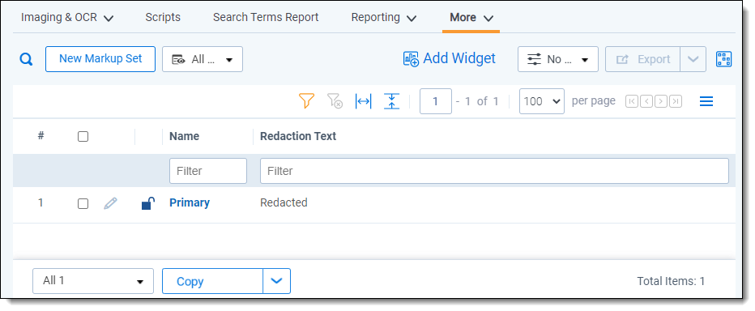Click the blue search magnifier icon

(26, 60)
